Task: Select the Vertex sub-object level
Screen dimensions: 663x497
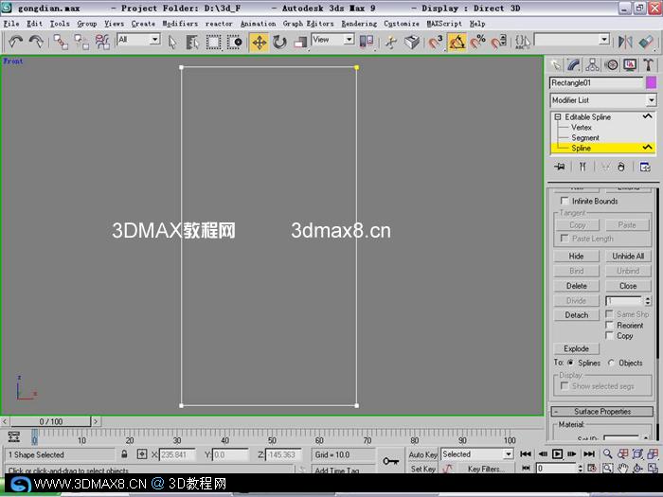Action: pos(582,127)
